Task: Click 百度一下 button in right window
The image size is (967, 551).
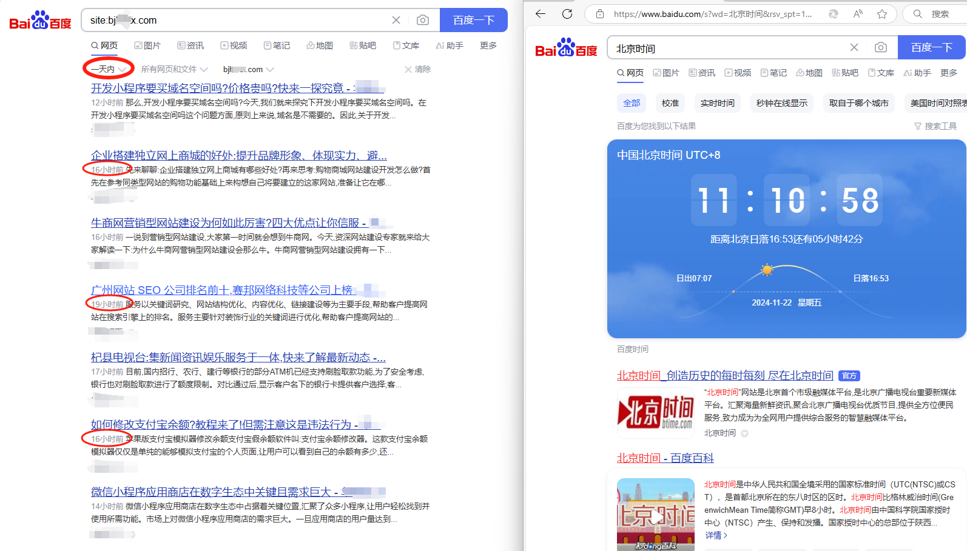Action: click(932, 47)
